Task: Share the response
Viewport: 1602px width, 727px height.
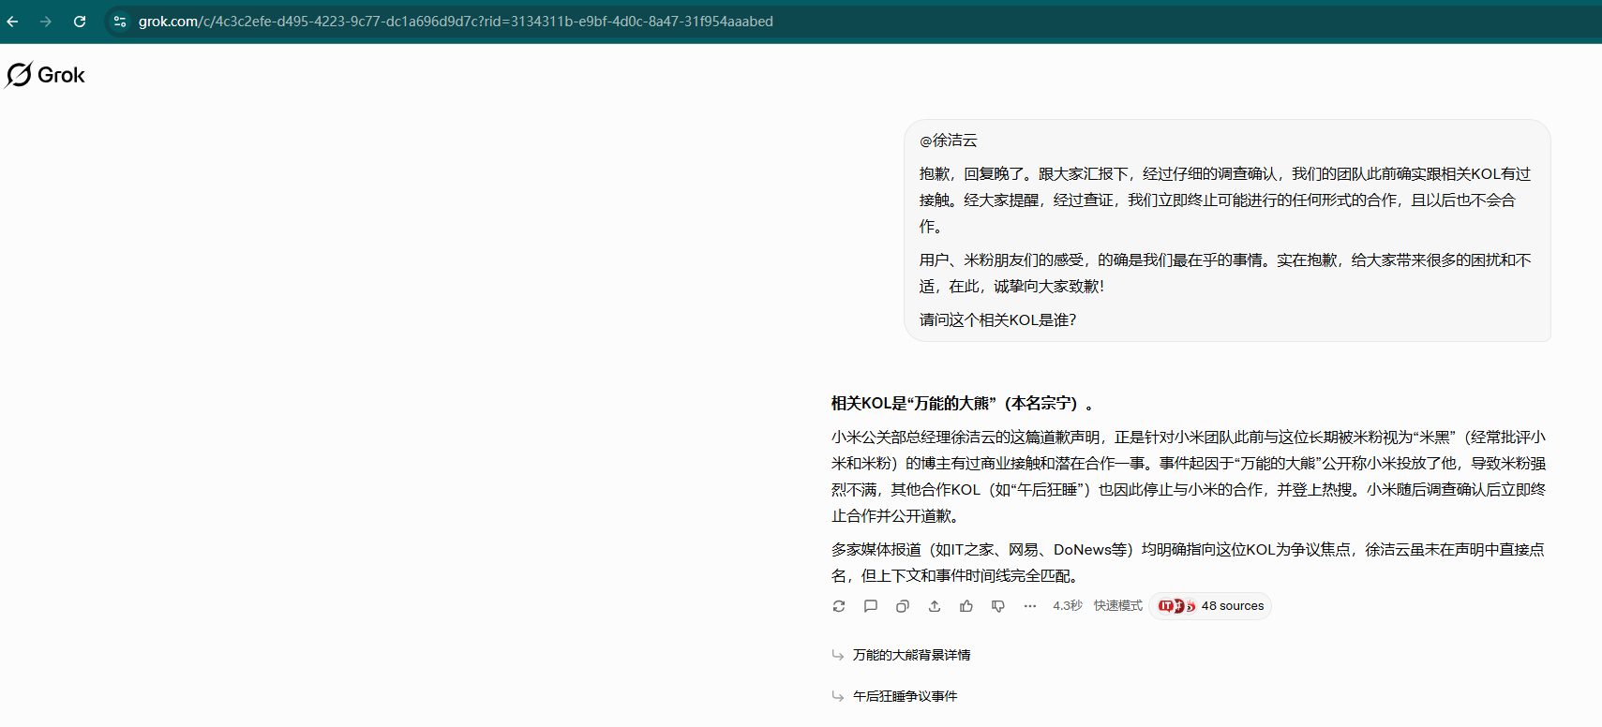Action: pyautogui.click(x=935, y=606)
